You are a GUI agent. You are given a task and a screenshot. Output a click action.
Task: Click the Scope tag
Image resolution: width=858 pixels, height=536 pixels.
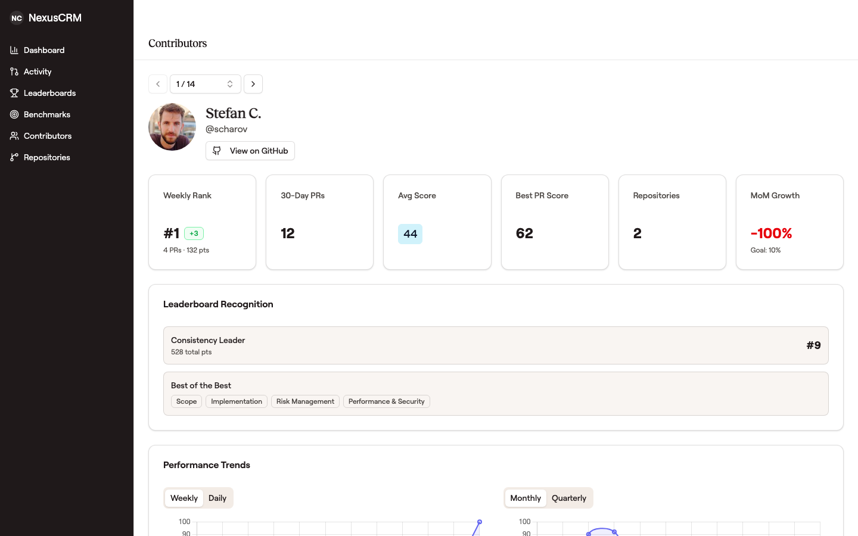tap(186, 401)
